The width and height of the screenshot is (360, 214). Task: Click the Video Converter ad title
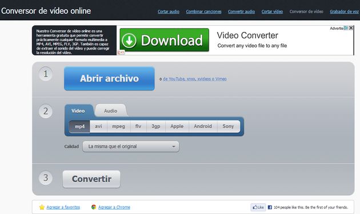click(247, 35)
